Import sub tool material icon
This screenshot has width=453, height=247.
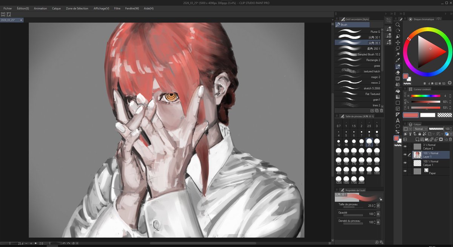(372, 110)
